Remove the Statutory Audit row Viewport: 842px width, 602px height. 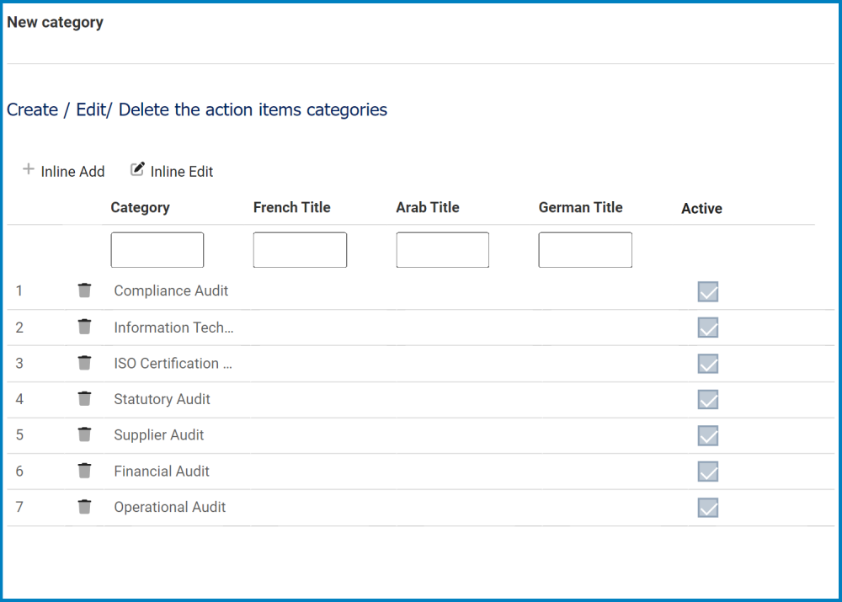pos(84,399)
